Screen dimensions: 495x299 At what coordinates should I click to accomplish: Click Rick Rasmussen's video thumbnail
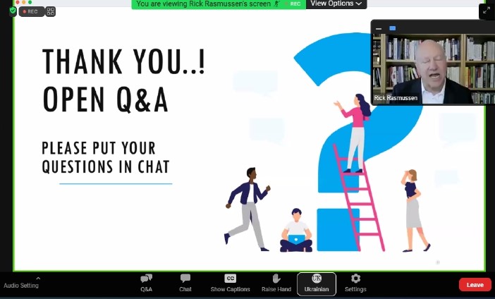click(x=434, y=68)
